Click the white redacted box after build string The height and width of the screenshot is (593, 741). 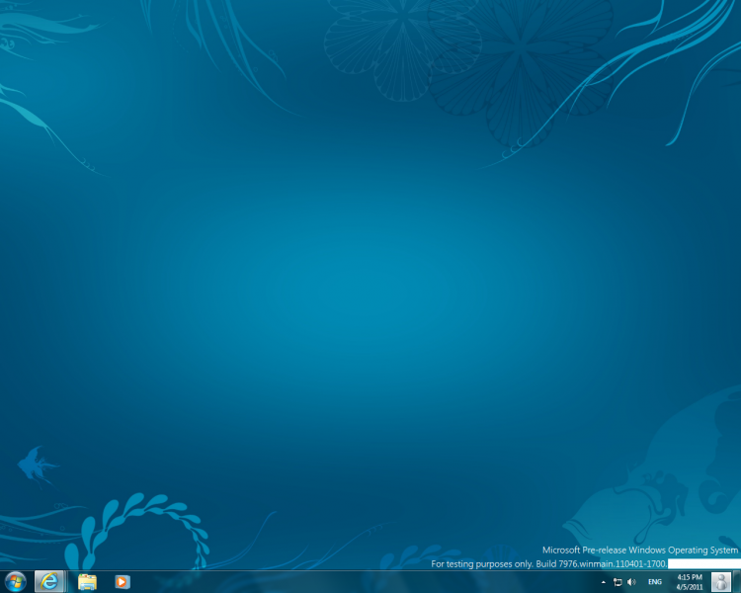[704, 563]
